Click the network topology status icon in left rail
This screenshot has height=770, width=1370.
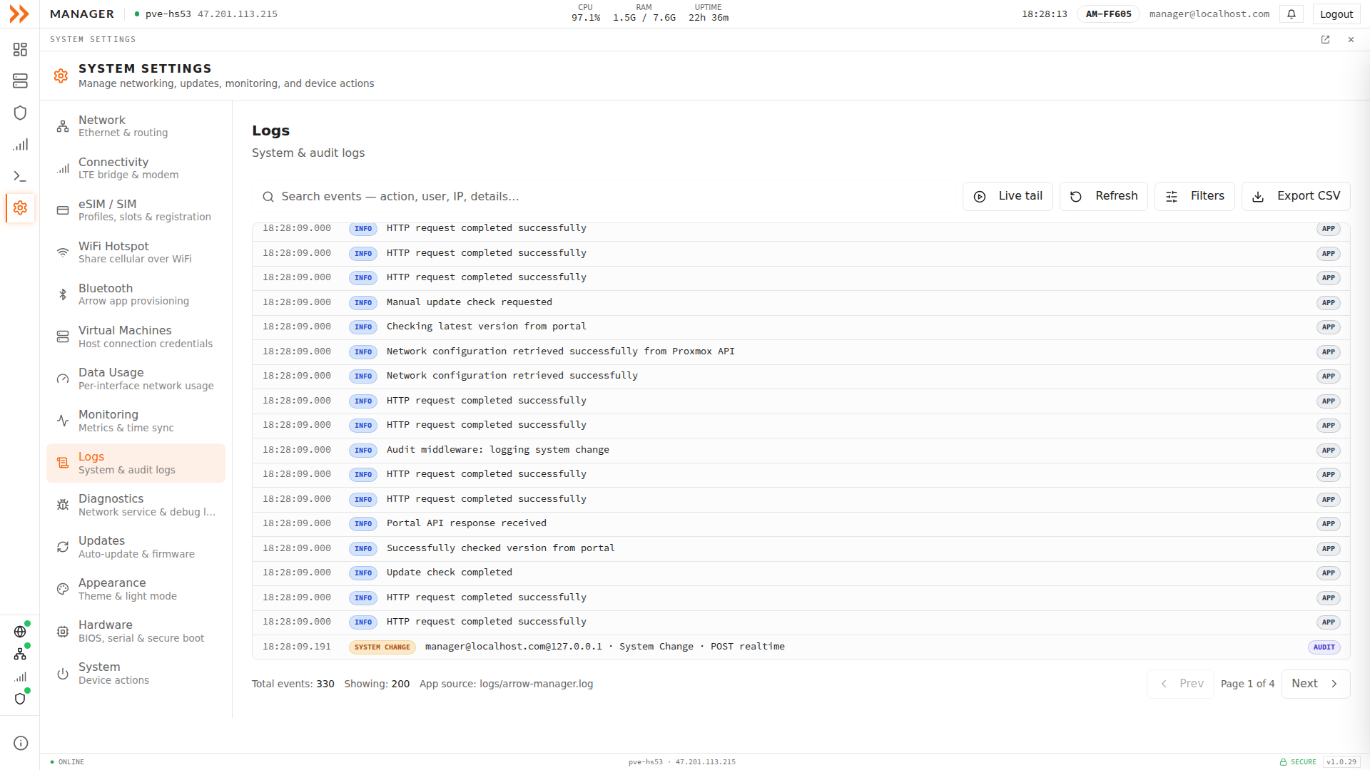click(x=20, y=654)
